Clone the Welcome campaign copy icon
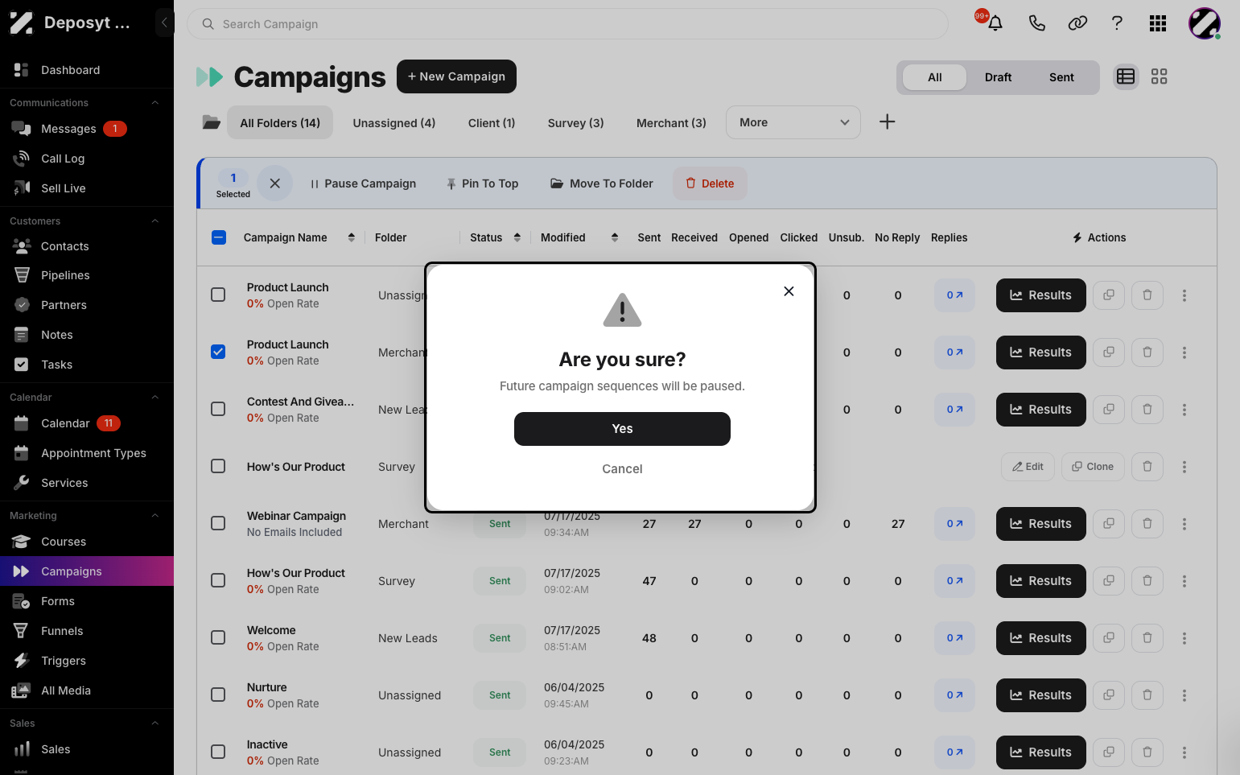 (1109, 638)
